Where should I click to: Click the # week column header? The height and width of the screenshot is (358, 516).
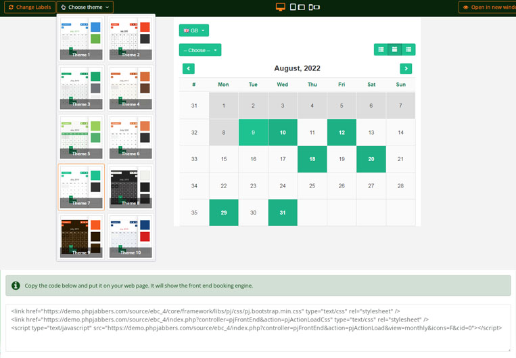tap(194, 85)
